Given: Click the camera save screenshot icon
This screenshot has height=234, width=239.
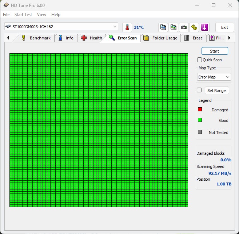Looking at the screenshot, I should (x=184, y=27).
